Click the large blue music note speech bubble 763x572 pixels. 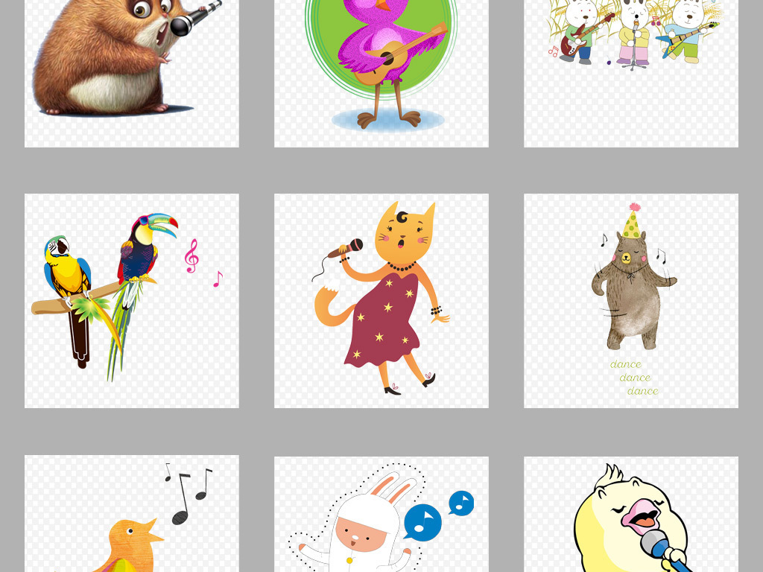(x=422, y=522)
